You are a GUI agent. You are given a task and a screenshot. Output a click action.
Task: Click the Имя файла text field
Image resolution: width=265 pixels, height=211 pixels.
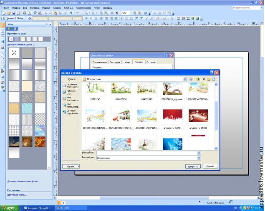146,153
